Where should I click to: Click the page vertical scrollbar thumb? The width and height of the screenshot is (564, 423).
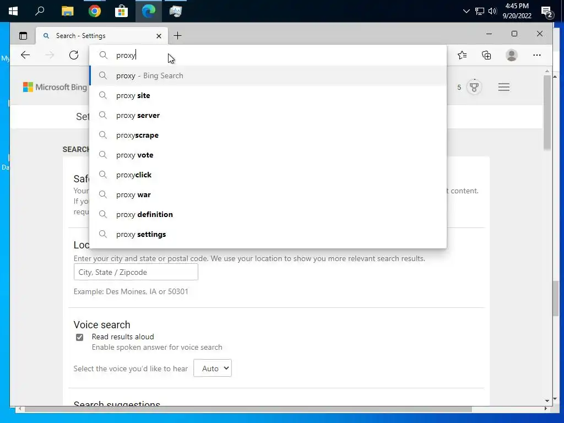click(x=547, y=111)
